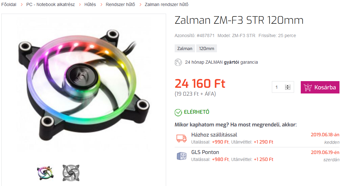363x186 pixels.
Task: Open the Hűtés breadcrumb category
Action: (x=90, y=4)
